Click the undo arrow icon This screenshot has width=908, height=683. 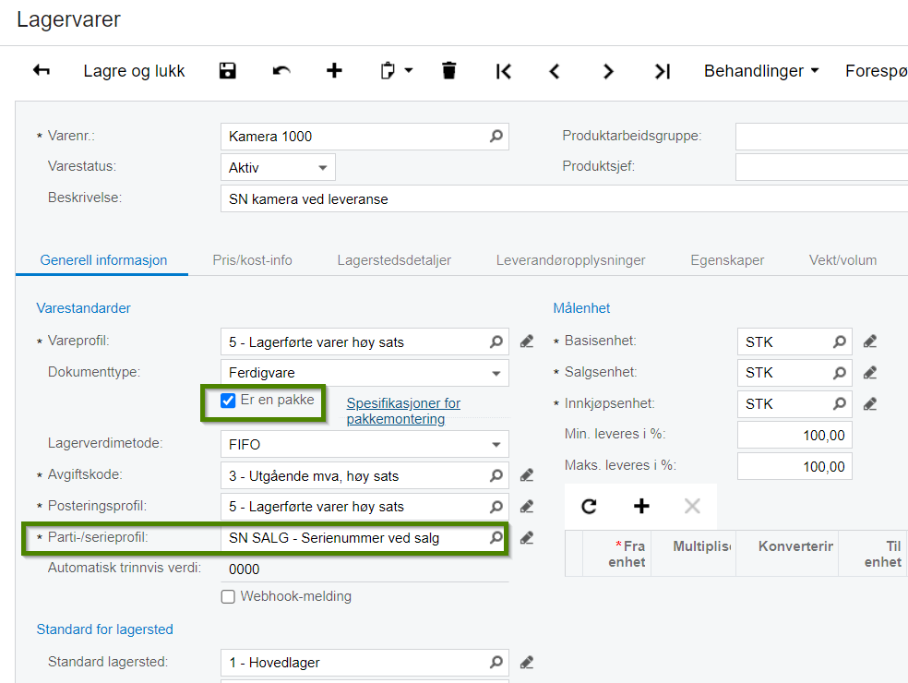(281, 71)
